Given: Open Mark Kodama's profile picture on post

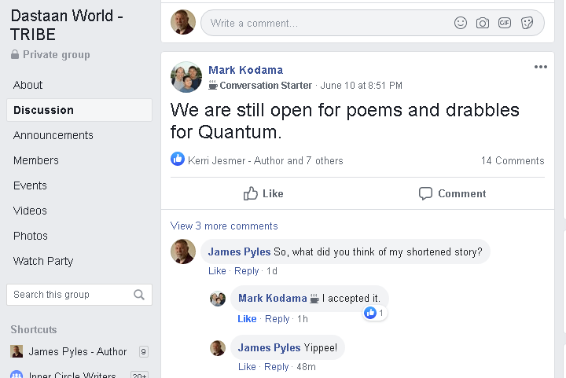Looking at the screenshot, I should tap(186, 77).
